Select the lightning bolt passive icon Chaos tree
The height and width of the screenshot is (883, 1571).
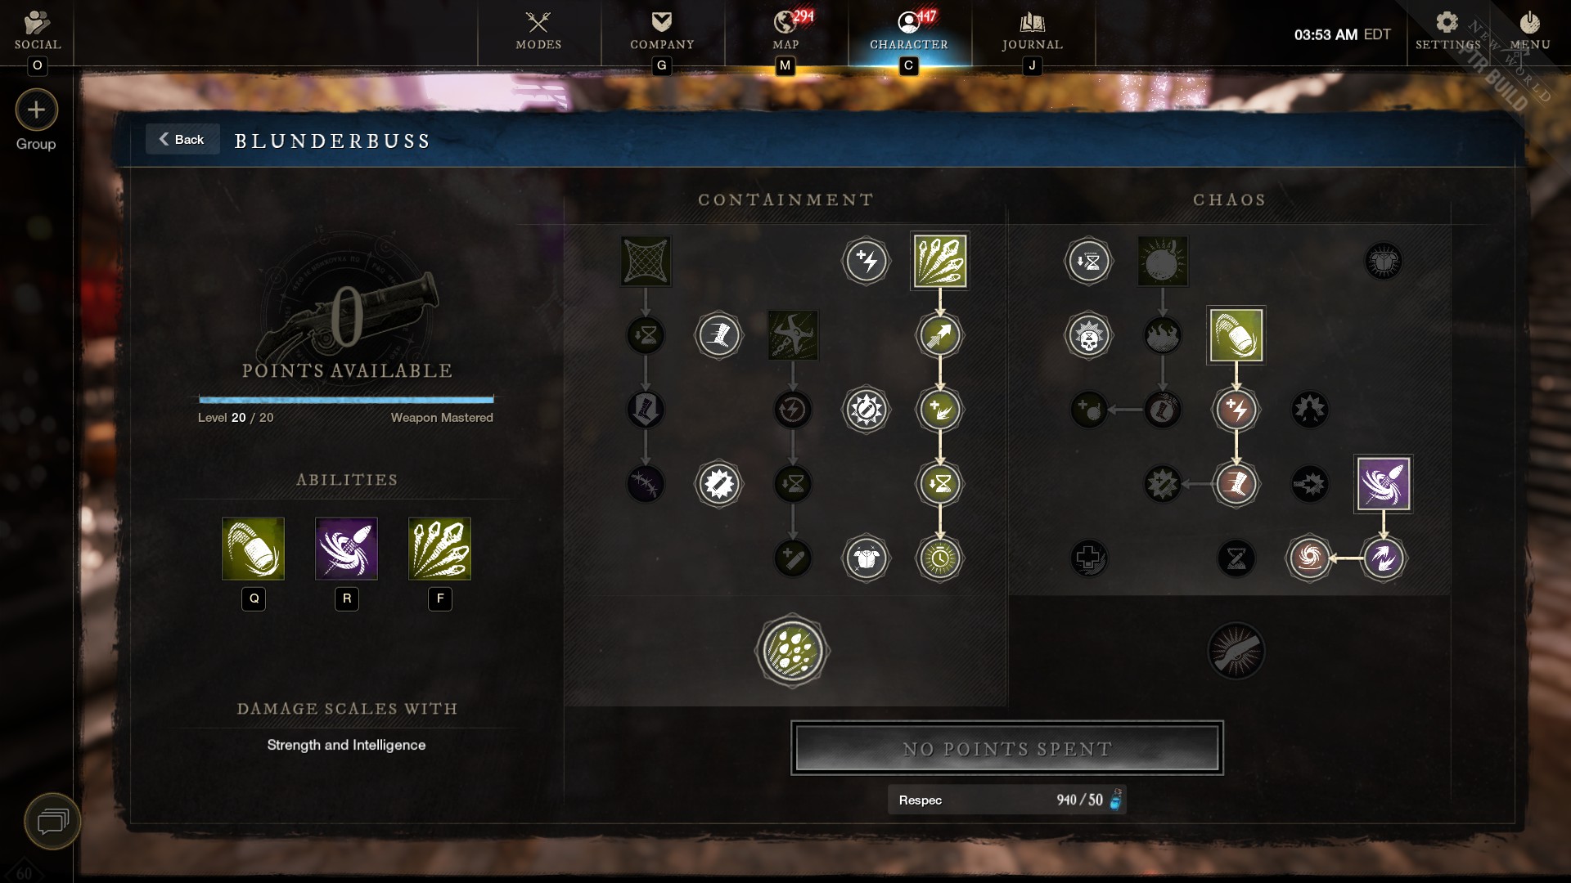pyautogui.click(x=1236, y=409)
